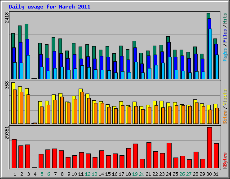Image resolution: width=230 pixels, height=179 pixels.
Task: Click day label '4' on the x-axis
Action: [35, 174]
